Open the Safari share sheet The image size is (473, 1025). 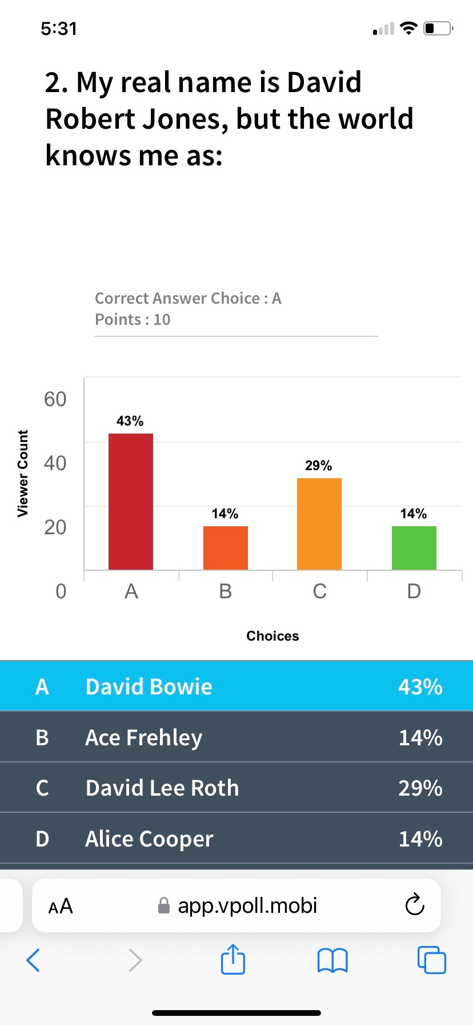(x=233, y=959)
